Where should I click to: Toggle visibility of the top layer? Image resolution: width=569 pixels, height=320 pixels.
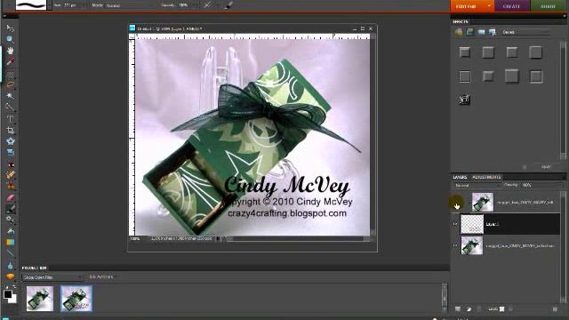click(x=456, y=203)
